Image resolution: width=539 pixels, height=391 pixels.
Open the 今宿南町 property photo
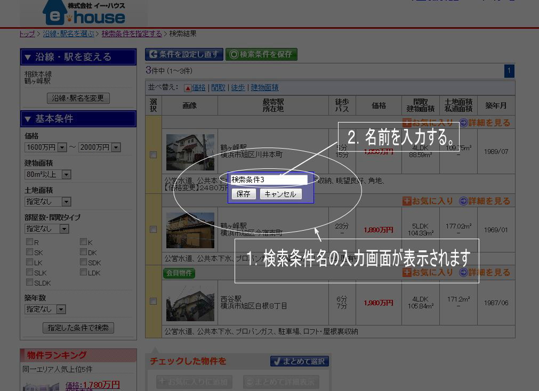[x=190, y=230]
